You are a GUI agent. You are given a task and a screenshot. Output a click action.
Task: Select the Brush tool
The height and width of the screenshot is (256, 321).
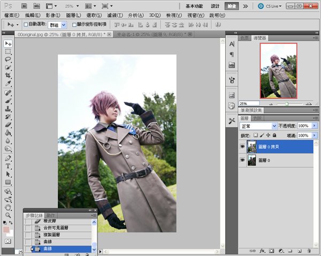click(x=8, y=101)
